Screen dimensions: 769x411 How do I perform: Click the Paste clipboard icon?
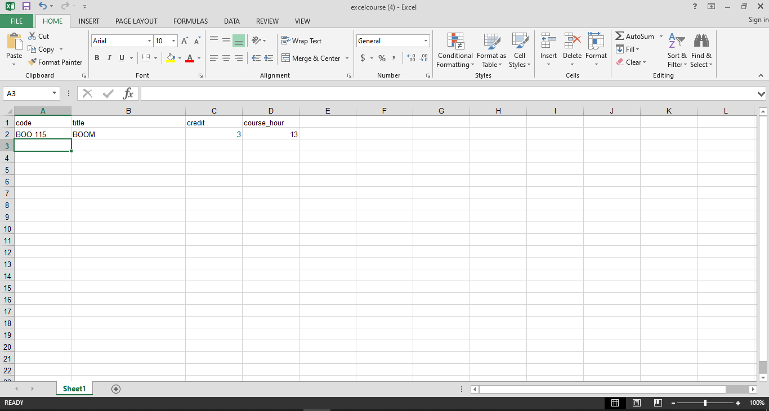14,42
